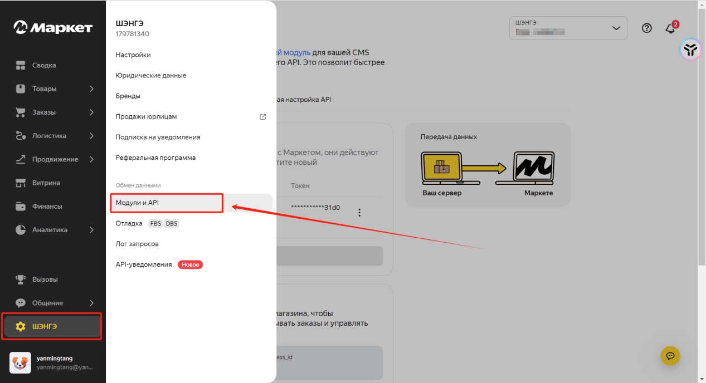Click the yanmingtang profile avatar
The image size is (706, 383).
[20, 362]
